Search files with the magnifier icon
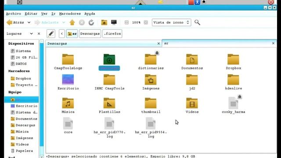The image size is (281, 158). coord(197,22)
